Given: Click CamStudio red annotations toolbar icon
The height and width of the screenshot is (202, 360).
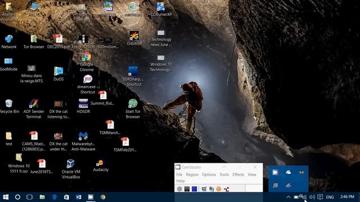Looking at the screenshot, I should [x=226, y=189].
